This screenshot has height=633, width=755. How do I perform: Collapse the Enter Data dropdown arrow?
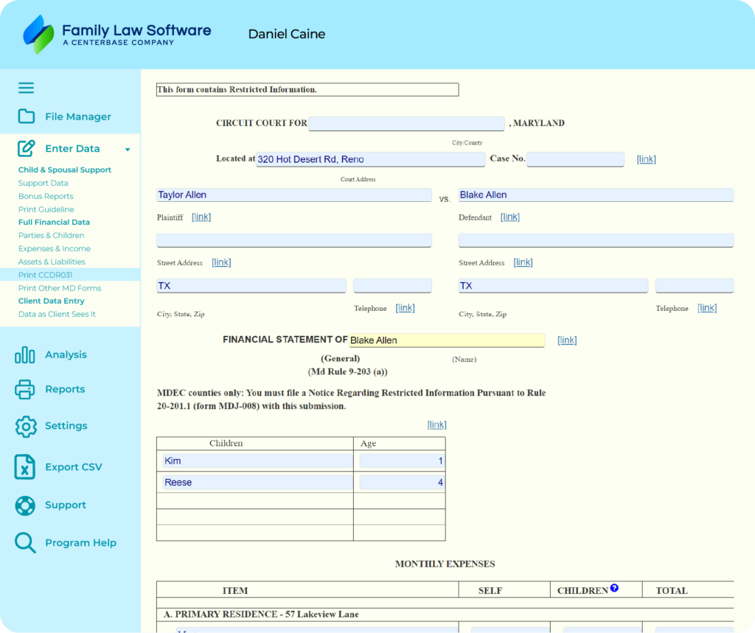(x=128, y=150)
